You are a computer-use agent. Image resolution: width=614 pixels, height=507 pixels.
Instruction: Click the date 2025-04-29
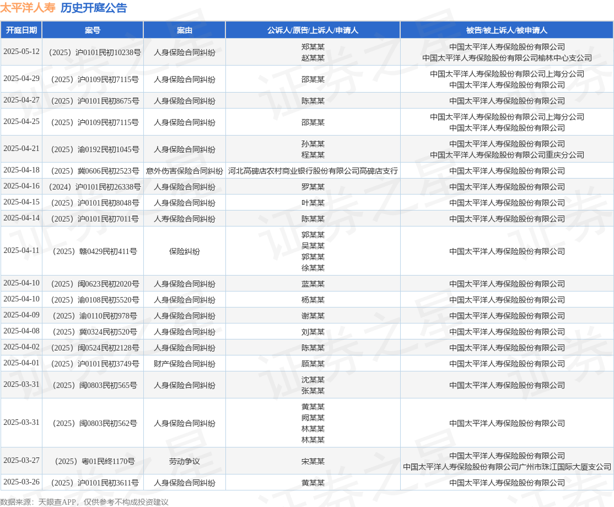point(21,79)
